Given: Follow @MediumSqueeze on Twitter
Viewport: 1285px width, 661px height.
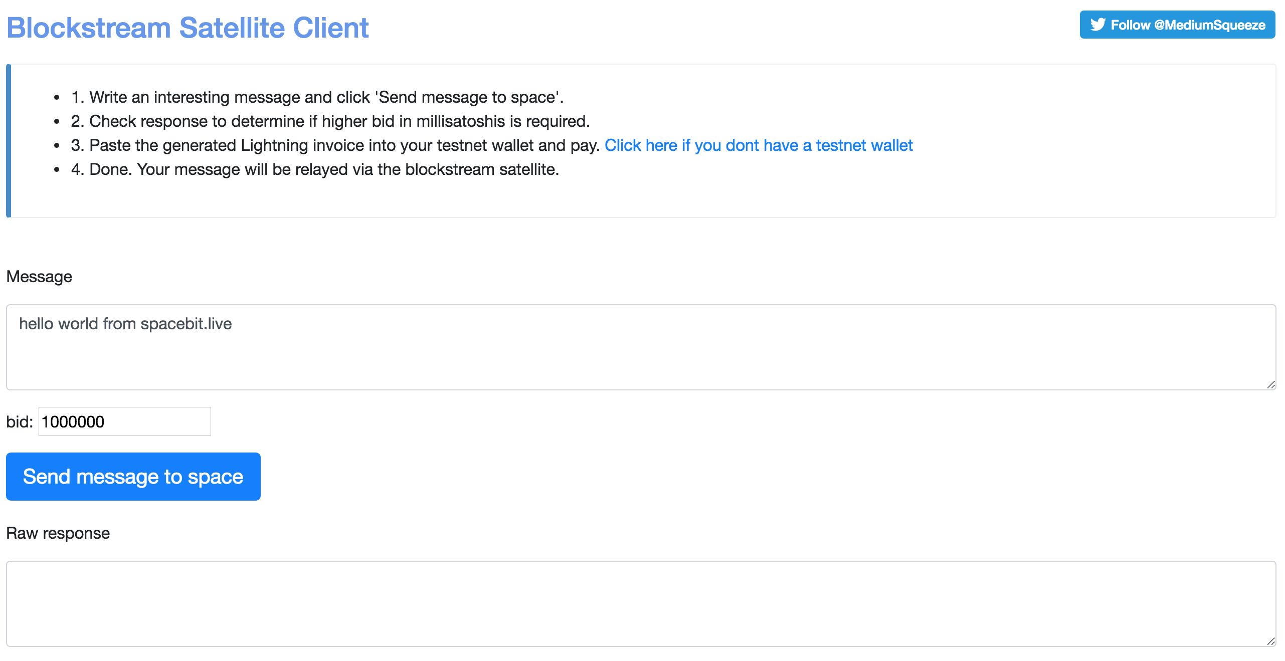Looking at the screenshot, I should [x=1177, y=25].
